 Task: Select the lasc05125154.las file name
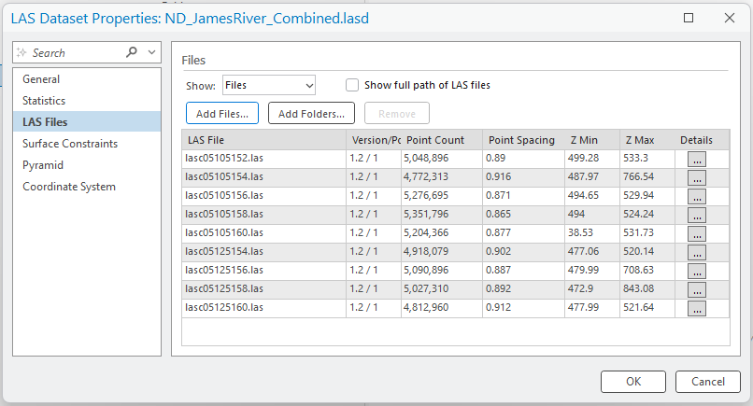[x=224, y=251]
